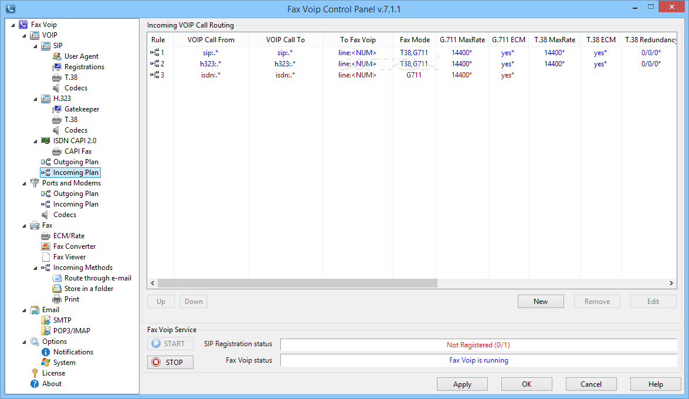Open the CAPI Fax icon
Viewport: 689px width, 399px height.
(57, 151)
